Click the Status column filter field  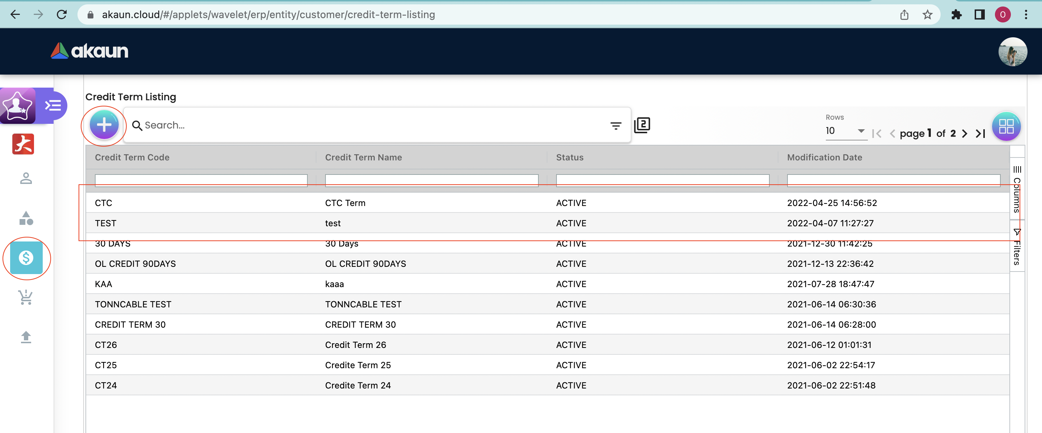click(x=662, y=180)
